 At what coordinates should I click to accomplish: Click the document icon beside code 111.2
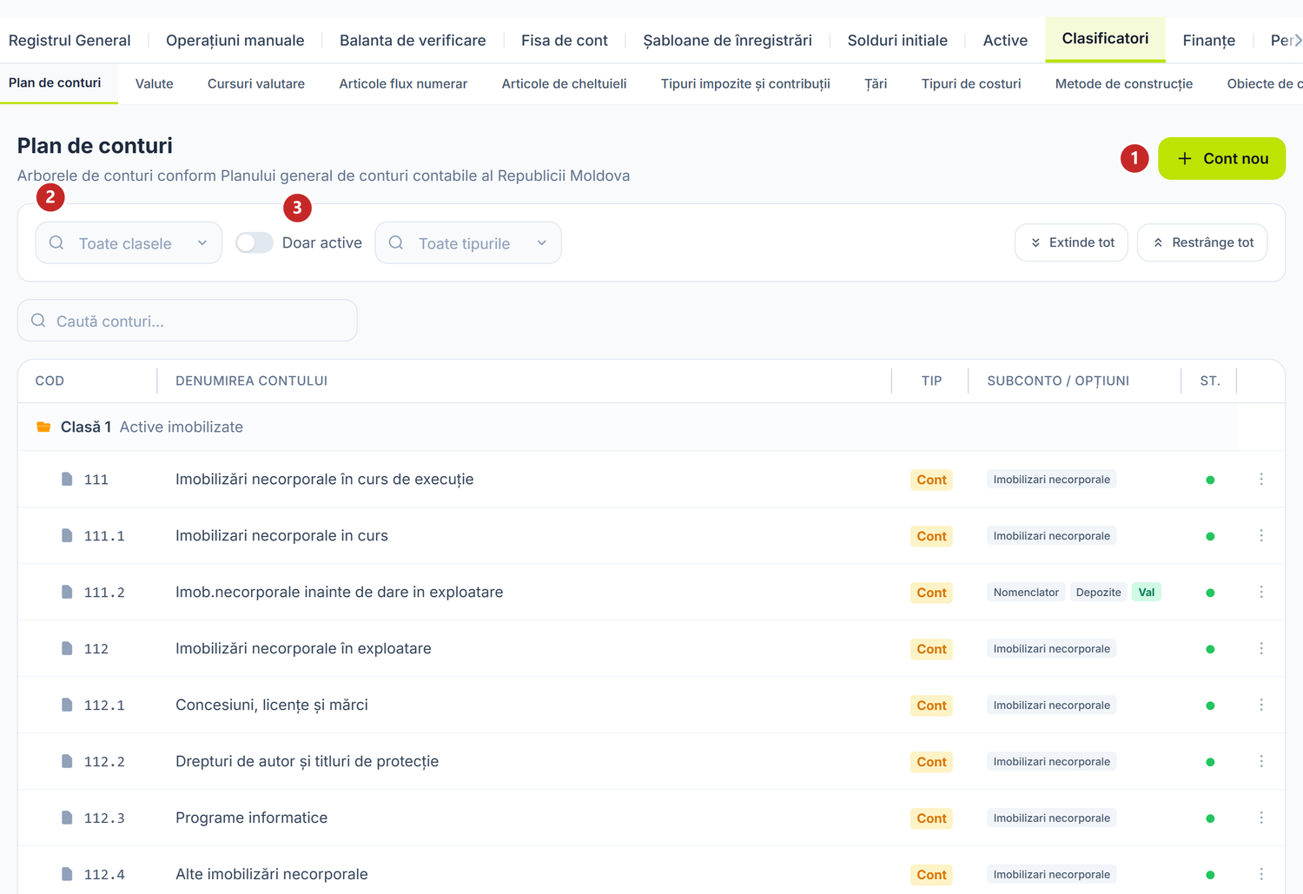tap(67, 592)
